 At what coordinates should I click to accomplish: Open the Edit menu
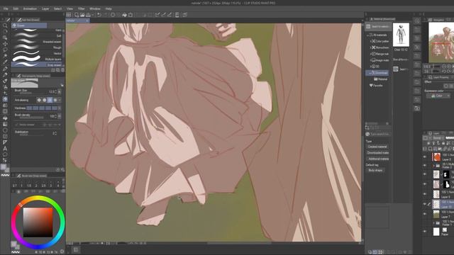click(x=16, y=8)
